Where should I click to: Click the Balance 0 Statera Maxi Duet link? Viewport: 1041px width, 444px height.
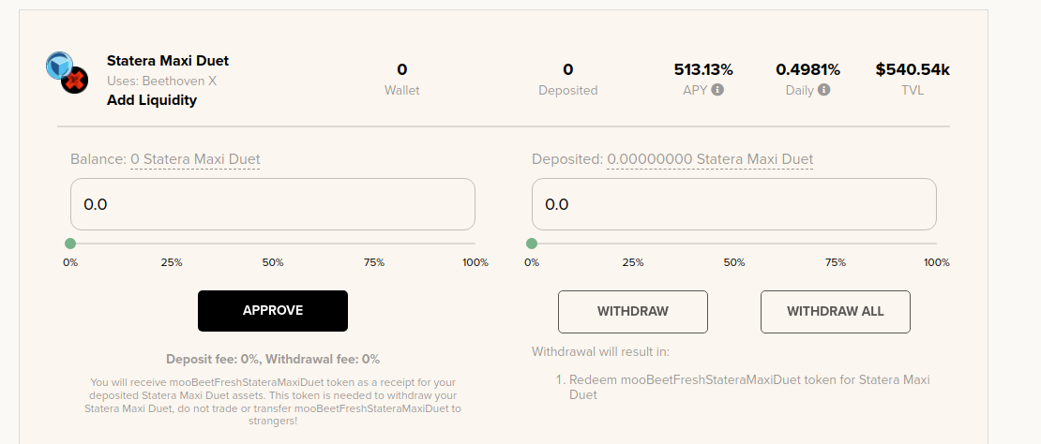(195, 159)
